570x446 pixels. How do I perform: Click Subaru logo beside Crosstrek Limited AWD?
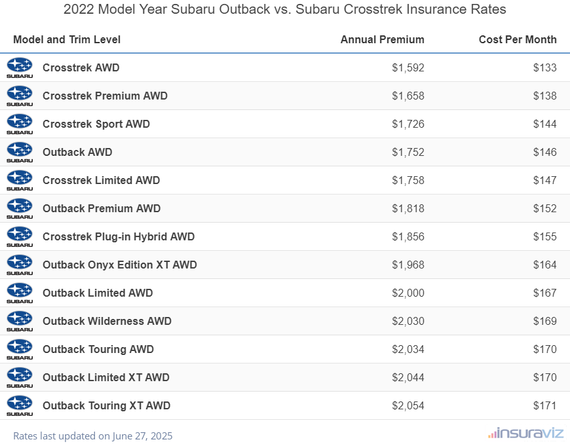[x=20, y=181]
